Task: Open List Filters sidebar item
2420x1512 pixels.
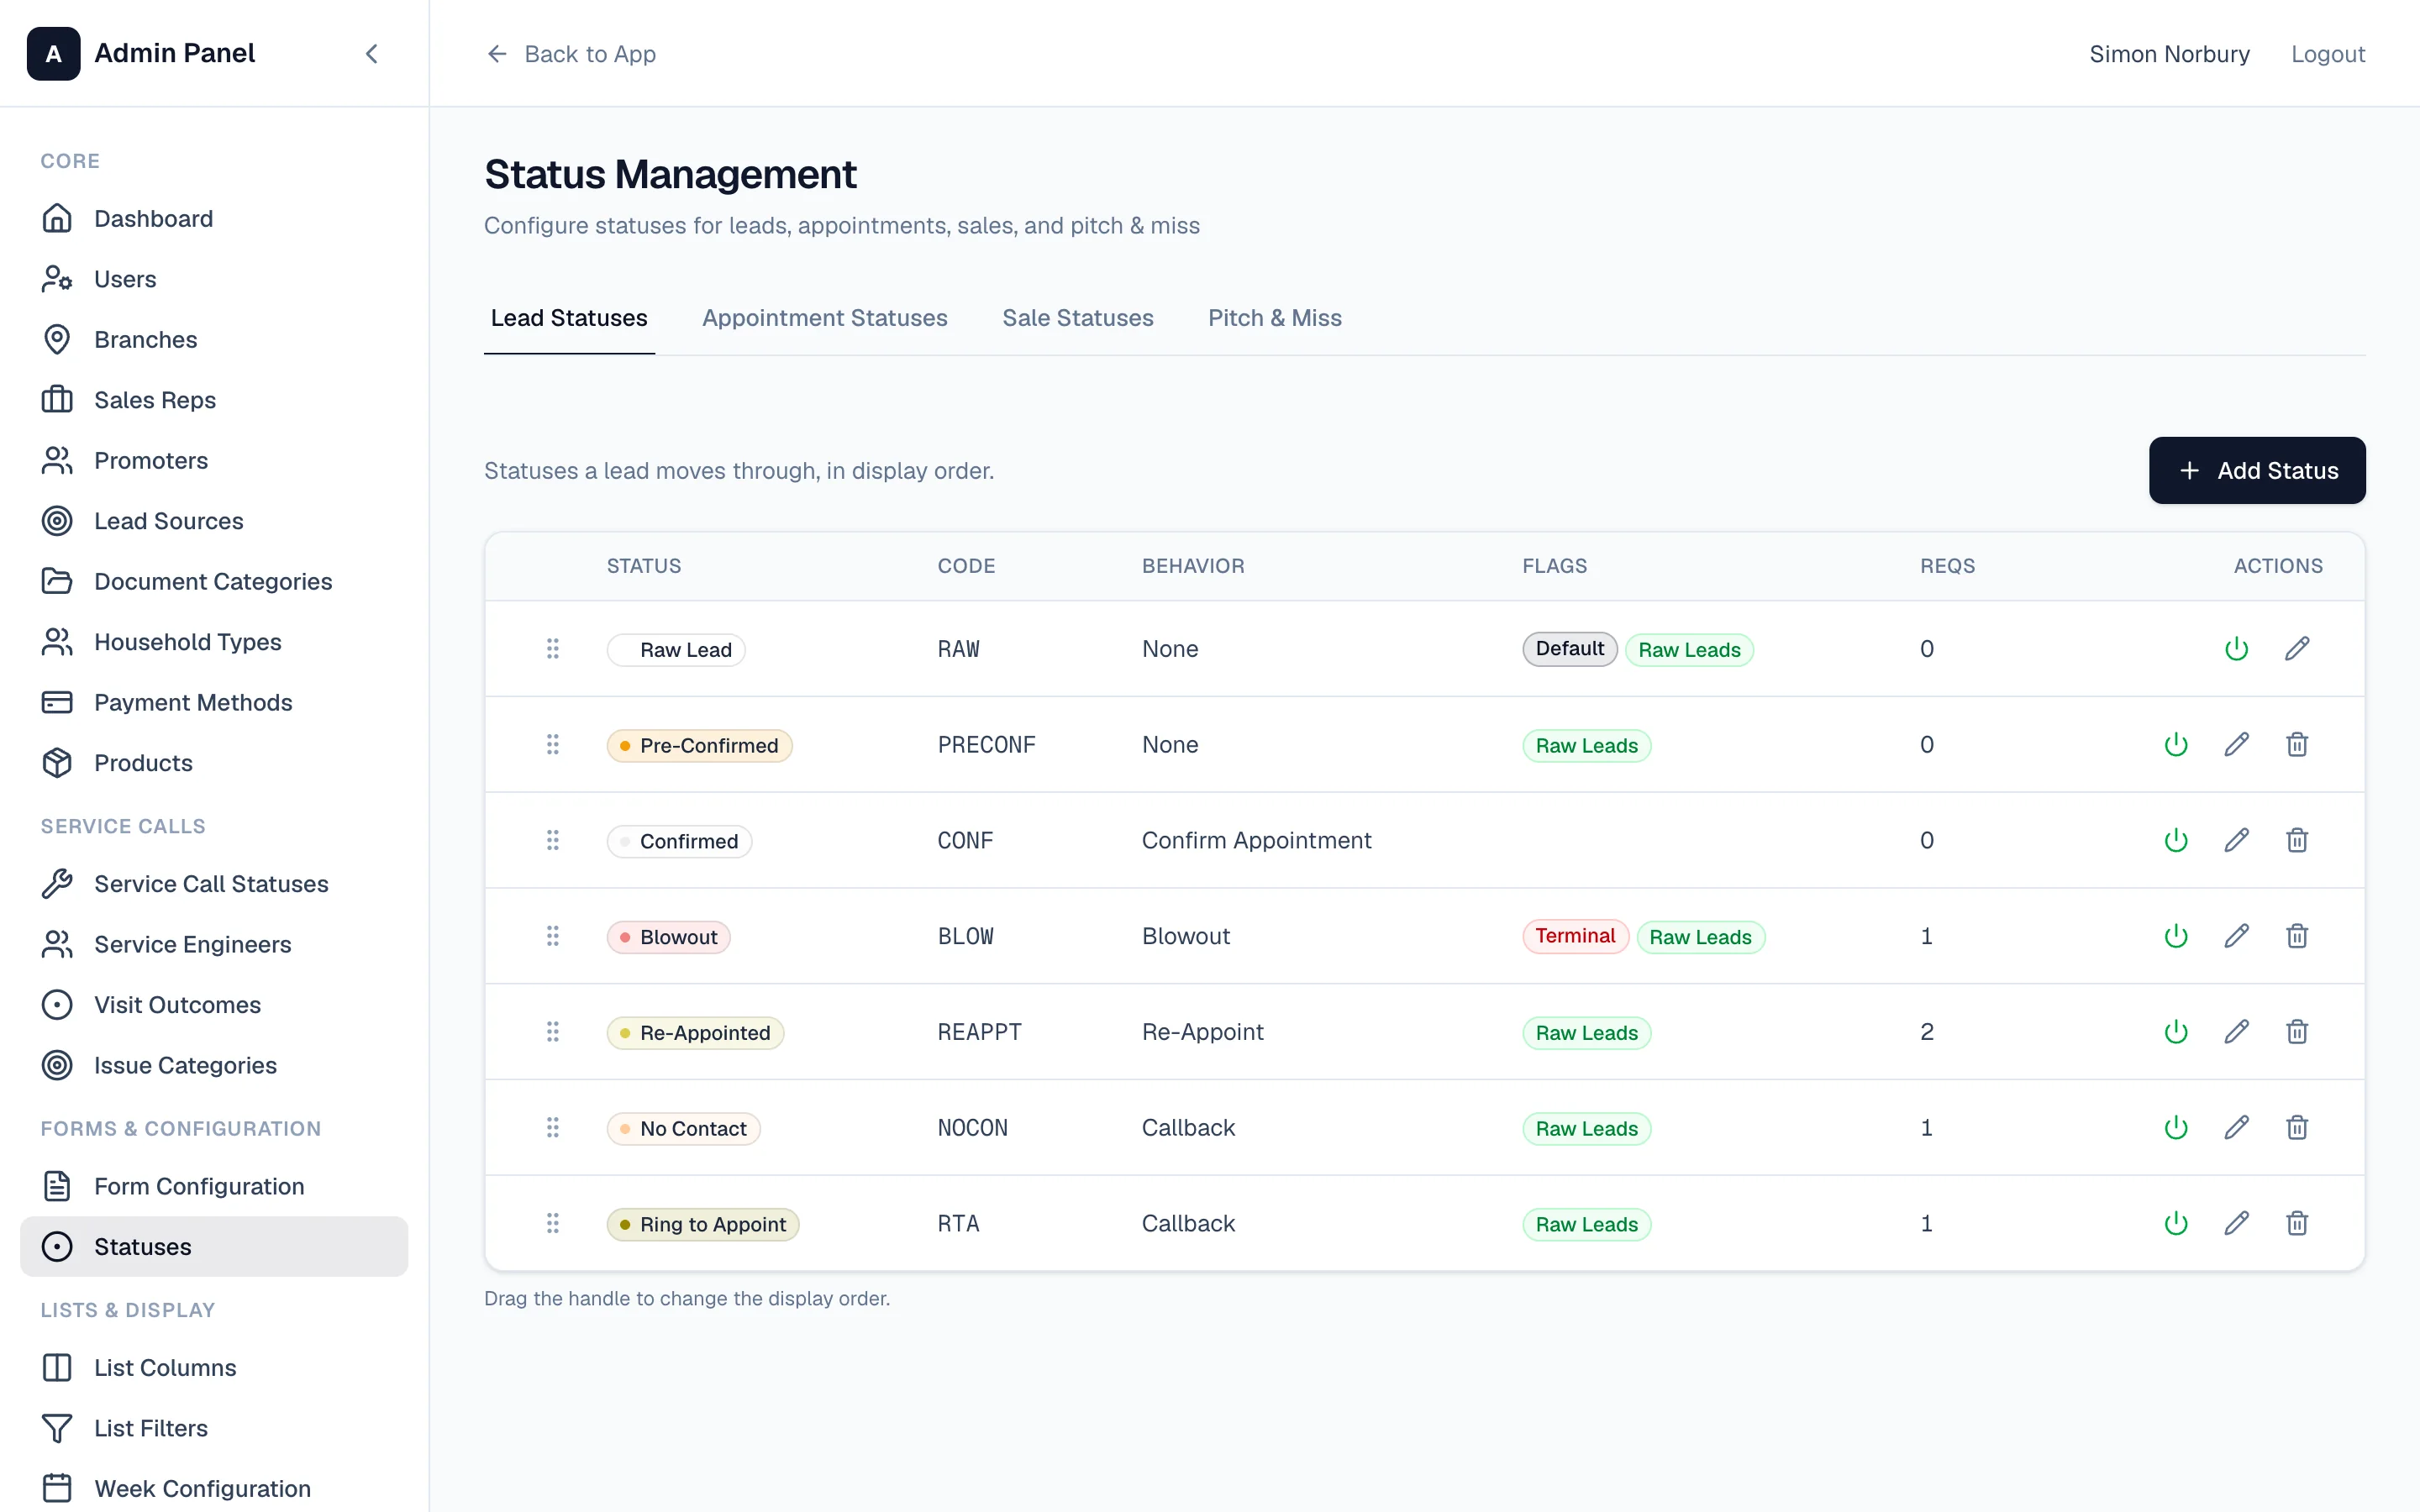Action: click(x=214, y=1428)
